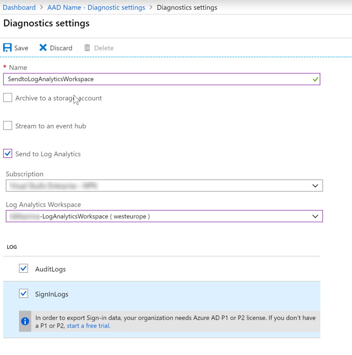Click the start a free trial link
Screen dimensions: 352x355
(88, 325)
